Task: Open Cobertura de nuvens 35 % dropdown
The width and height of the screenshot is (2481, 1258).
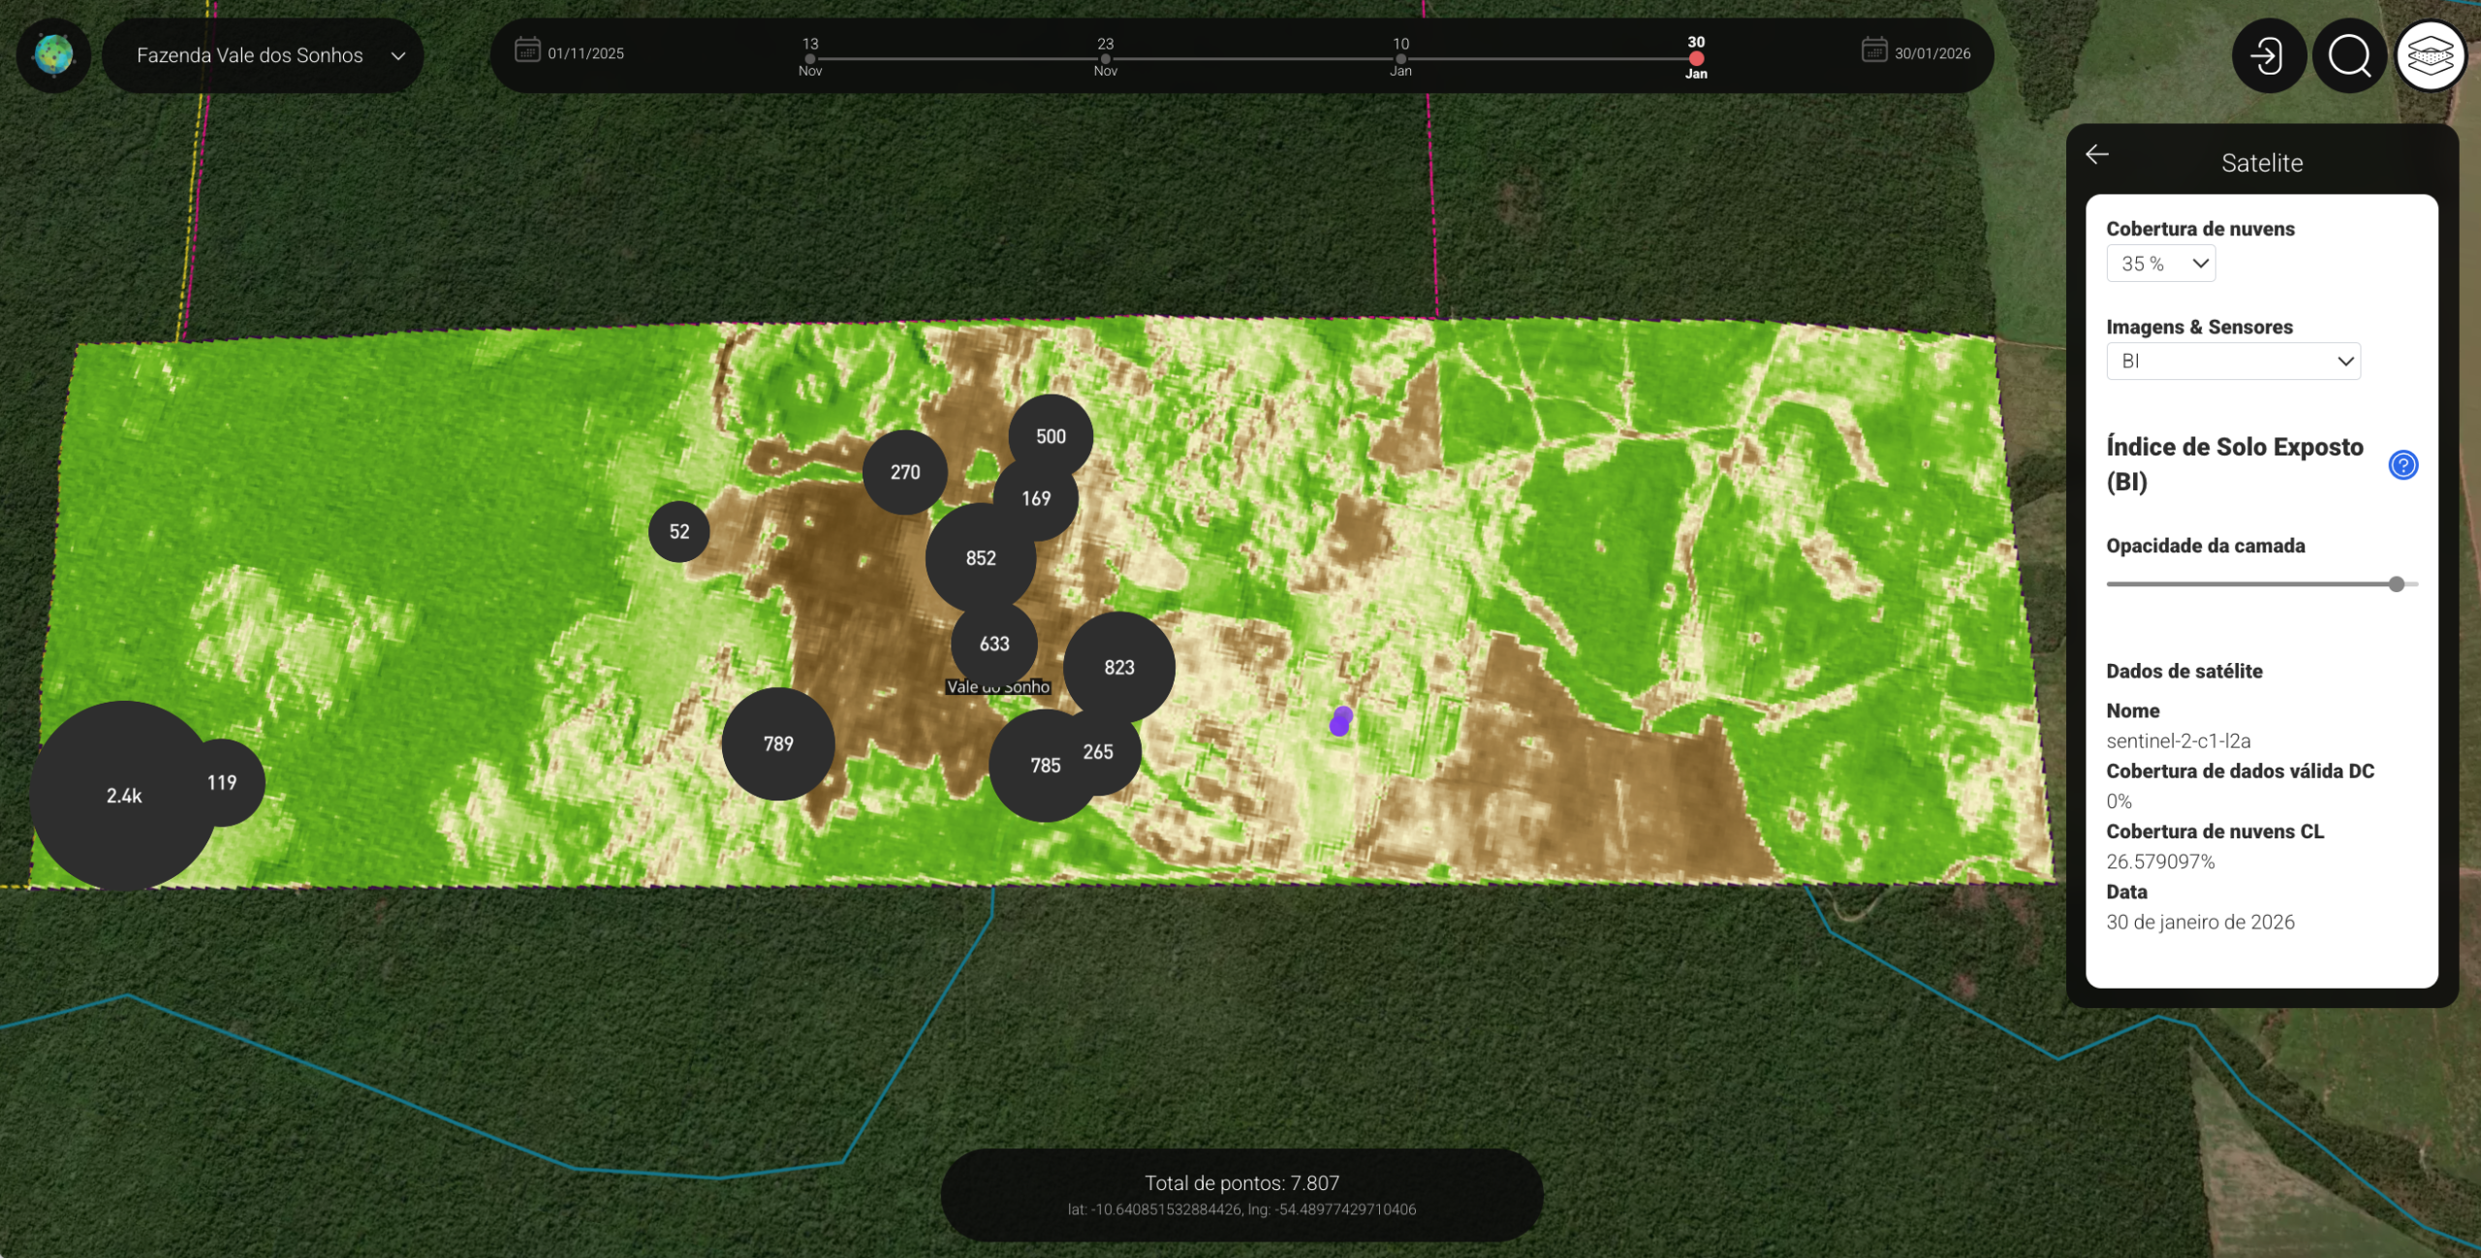Action: pos(2160,264)
